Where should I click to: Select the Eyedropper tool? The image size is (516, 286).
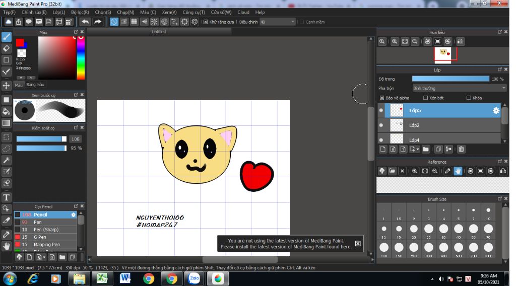(6, 234)
